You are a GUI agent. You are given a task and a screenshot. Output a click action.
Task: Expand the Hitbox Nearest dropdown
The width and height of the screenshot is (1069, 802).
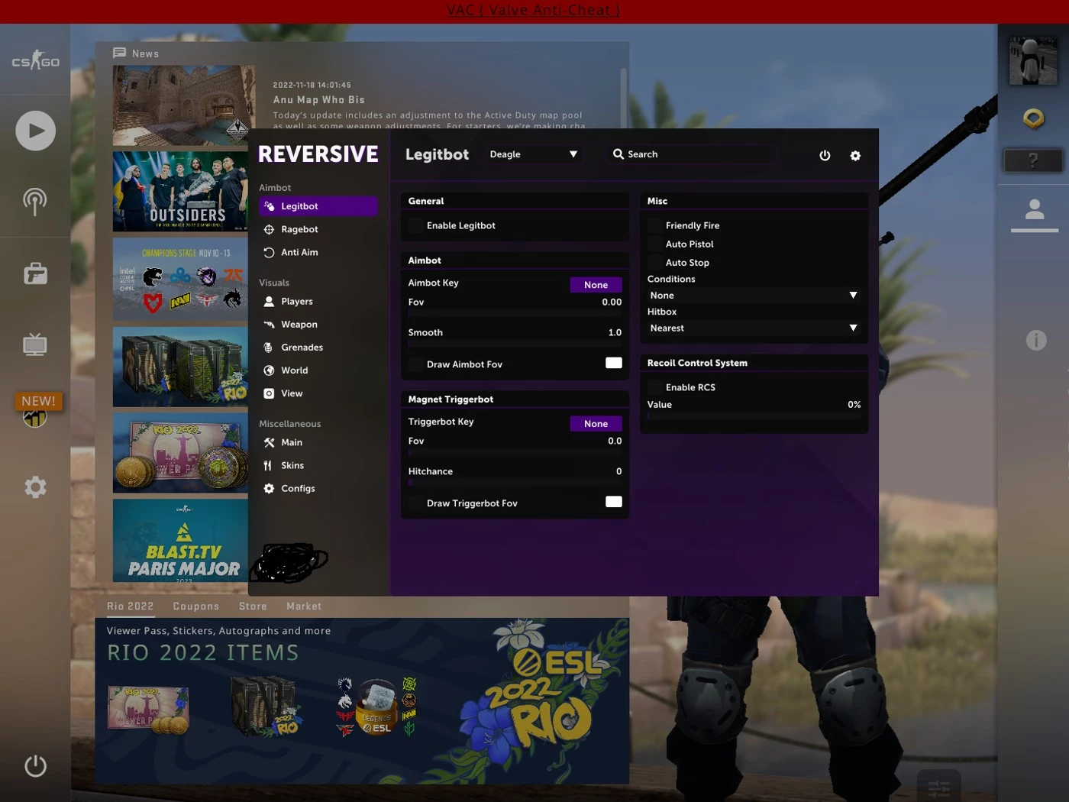click(x=754, y=328)
